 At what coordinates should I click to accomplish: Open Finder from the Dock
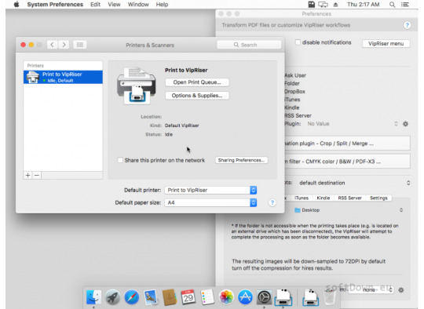pos(93,297)
